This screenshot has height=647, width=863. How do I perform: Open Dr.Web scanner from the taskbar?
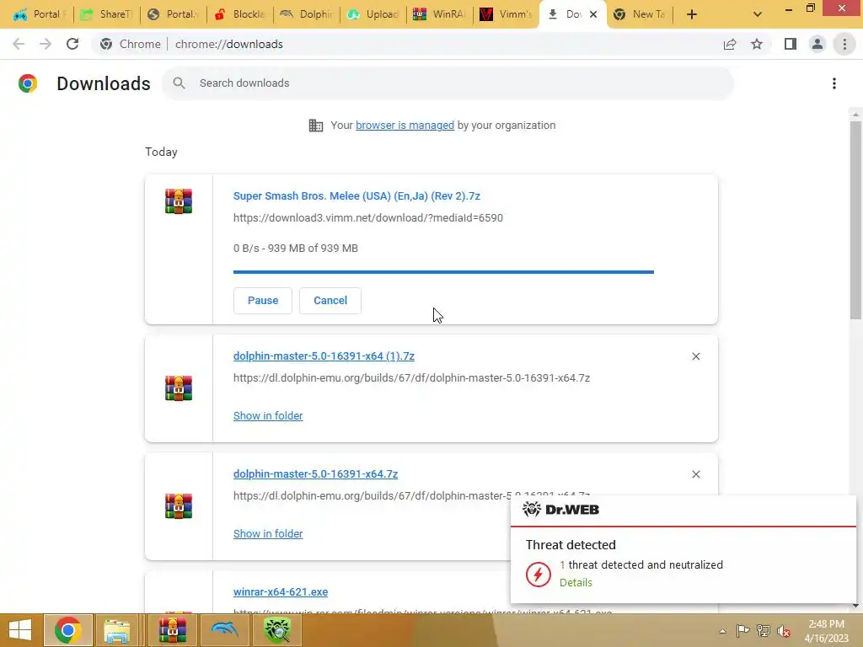pos(276,630)
